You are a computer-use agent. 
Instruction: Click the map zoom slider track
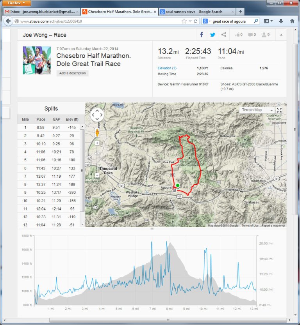[97, 159]
